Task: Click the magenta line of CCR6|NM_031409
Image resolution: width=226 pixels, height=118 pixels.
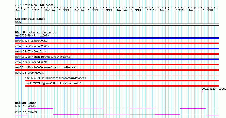Action: click(x=117, y=114)
